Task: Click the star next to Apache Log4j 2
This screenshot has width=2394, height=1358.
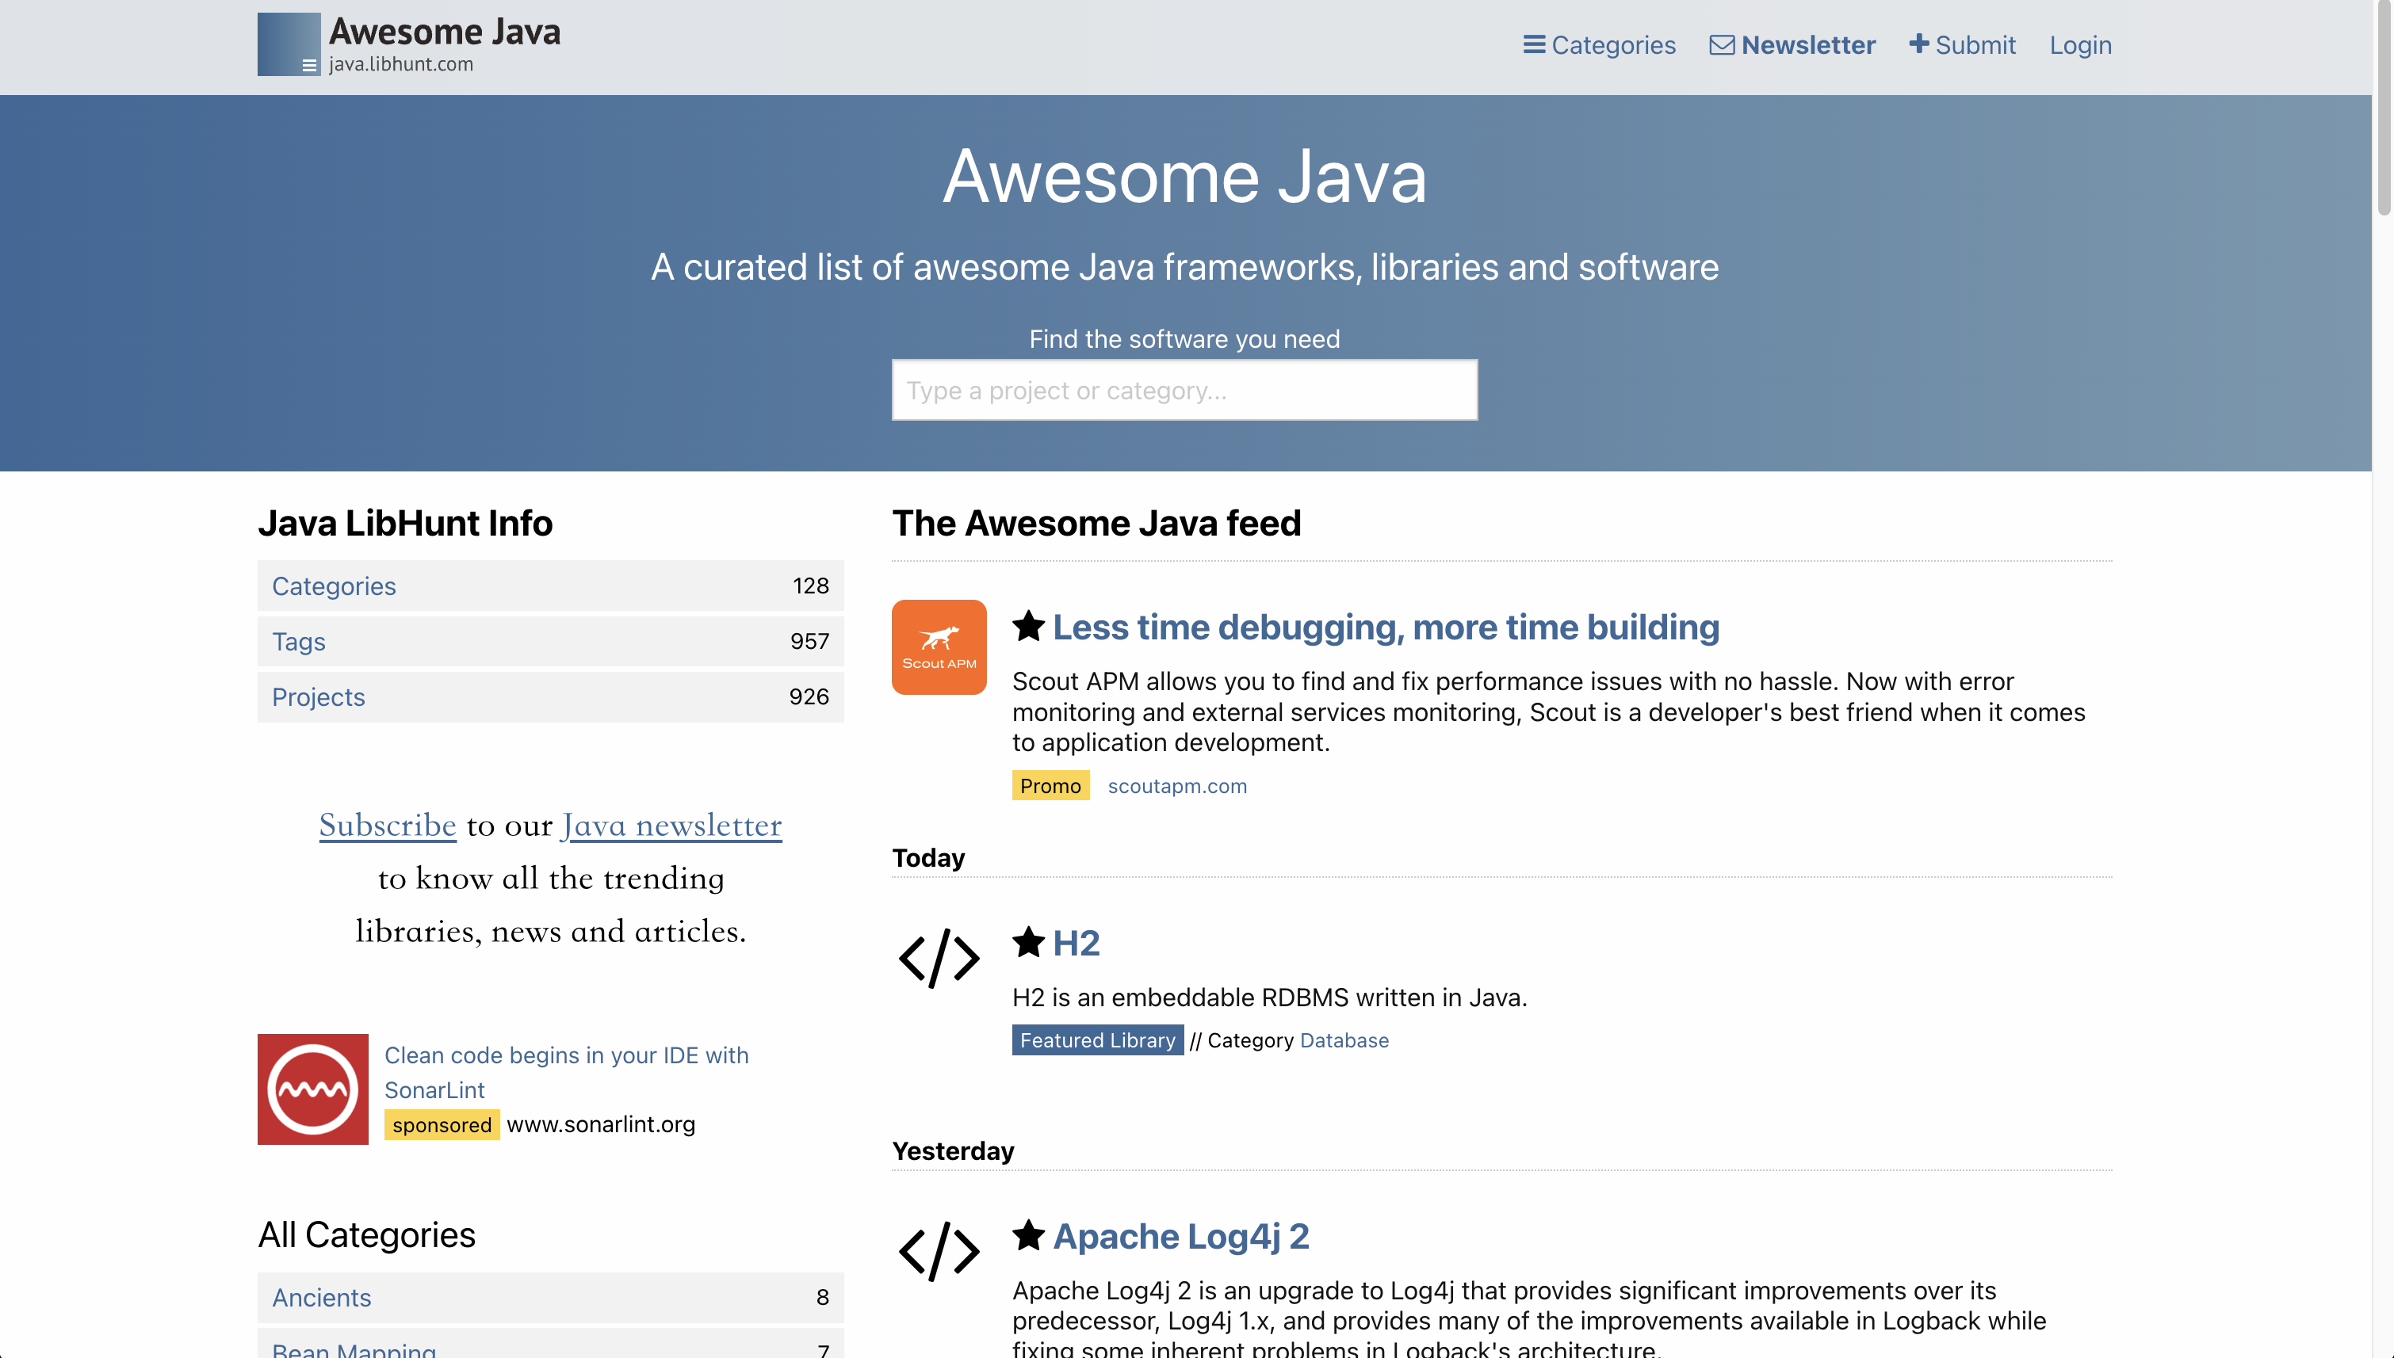Action: click(x=1028, y=1235)
